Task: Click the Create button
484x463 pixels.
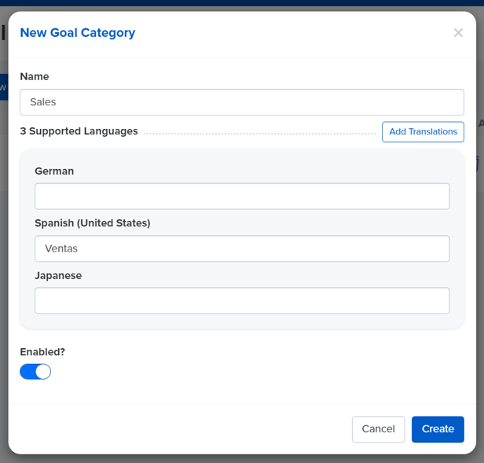Action: click(438, 429)
